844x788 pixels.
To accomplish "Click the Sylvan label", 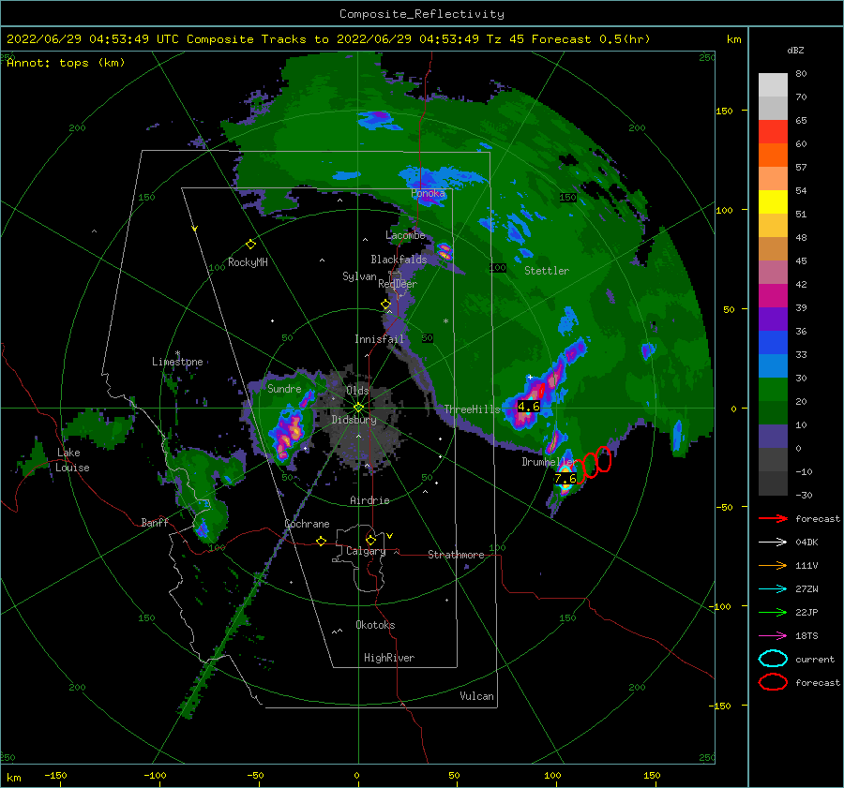I will click(359, 276).
